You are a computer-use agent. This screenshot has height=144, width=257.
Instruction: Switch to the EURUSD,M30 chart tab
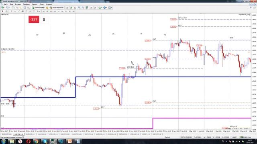[7, 134]
